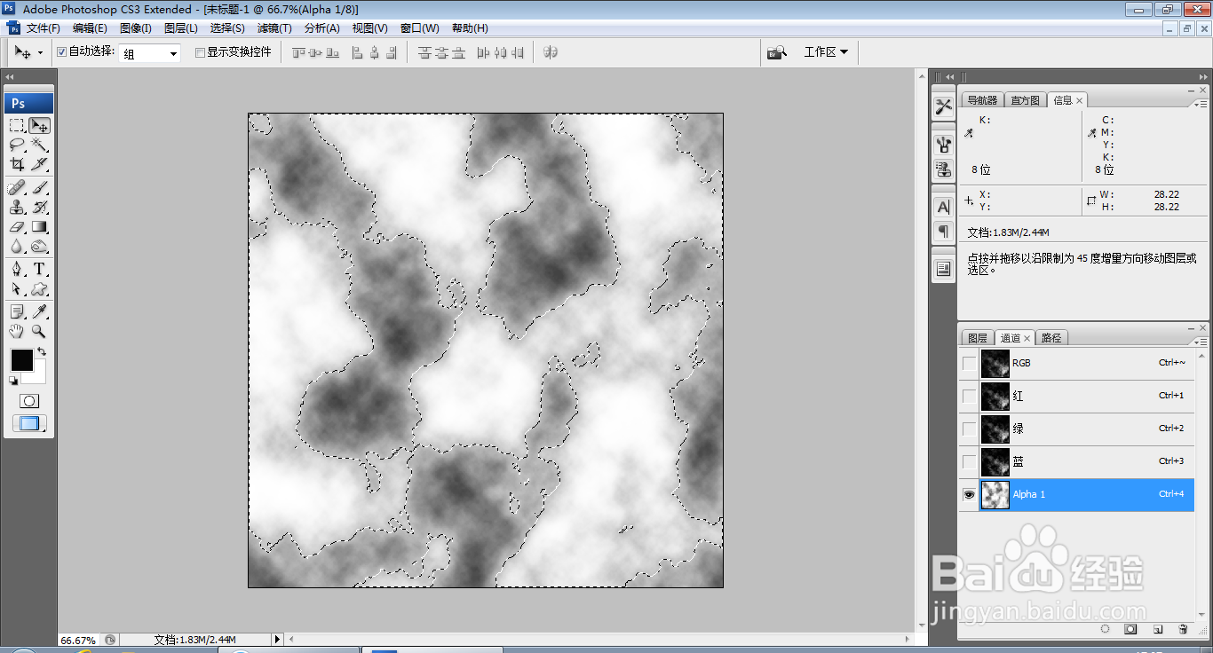Collapse panels dock to icons
Viewport: 1213px width, 653px height.
pos(1202,77)
